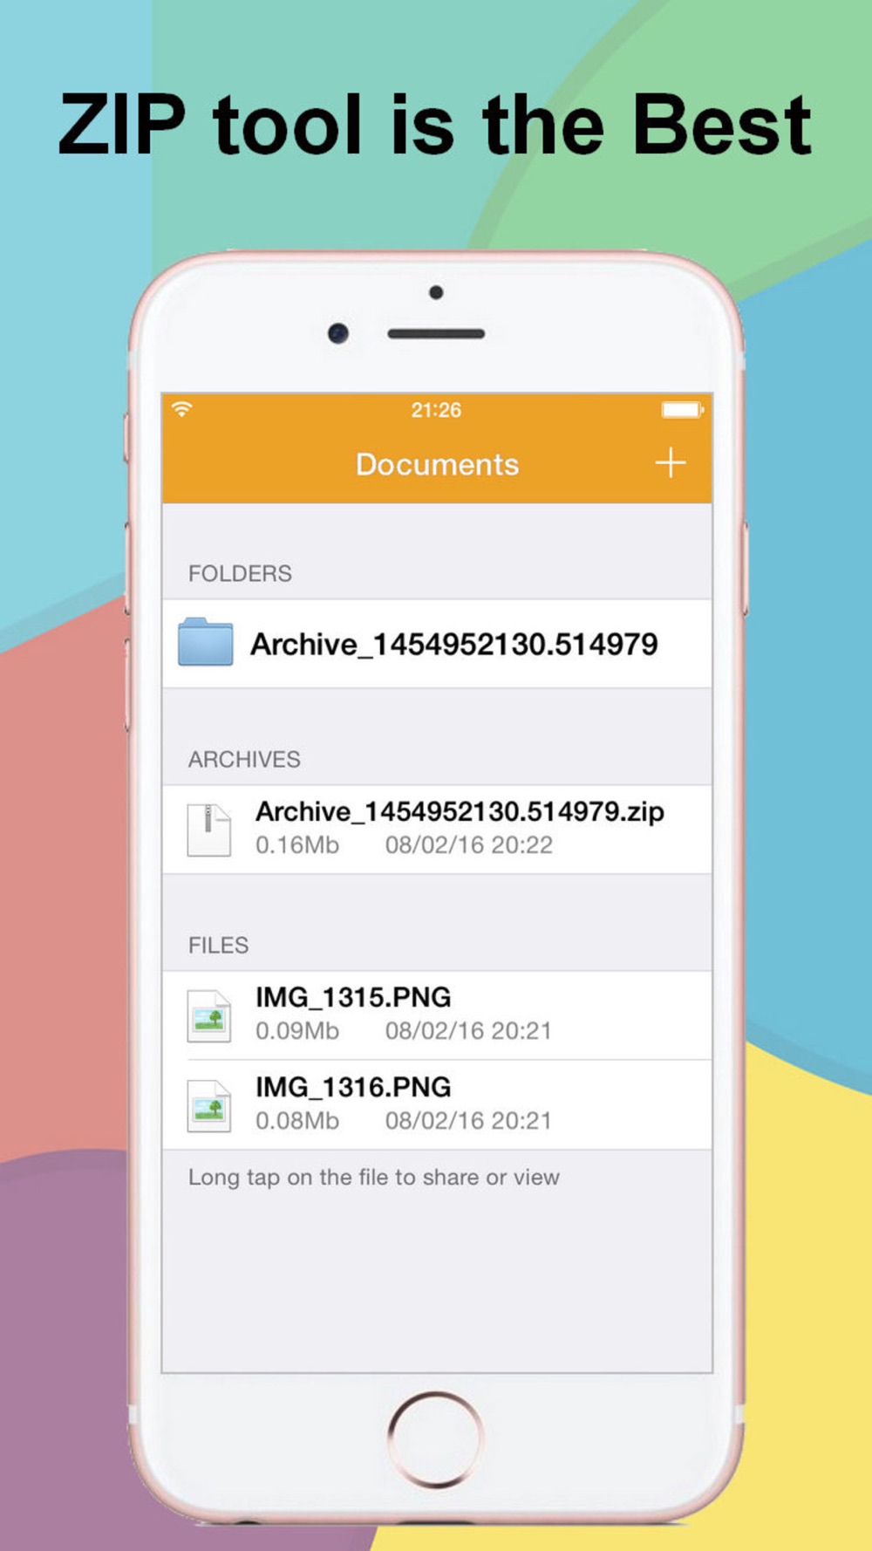
Task: Tap the zip archive file icon
Action: click(209, 830)
